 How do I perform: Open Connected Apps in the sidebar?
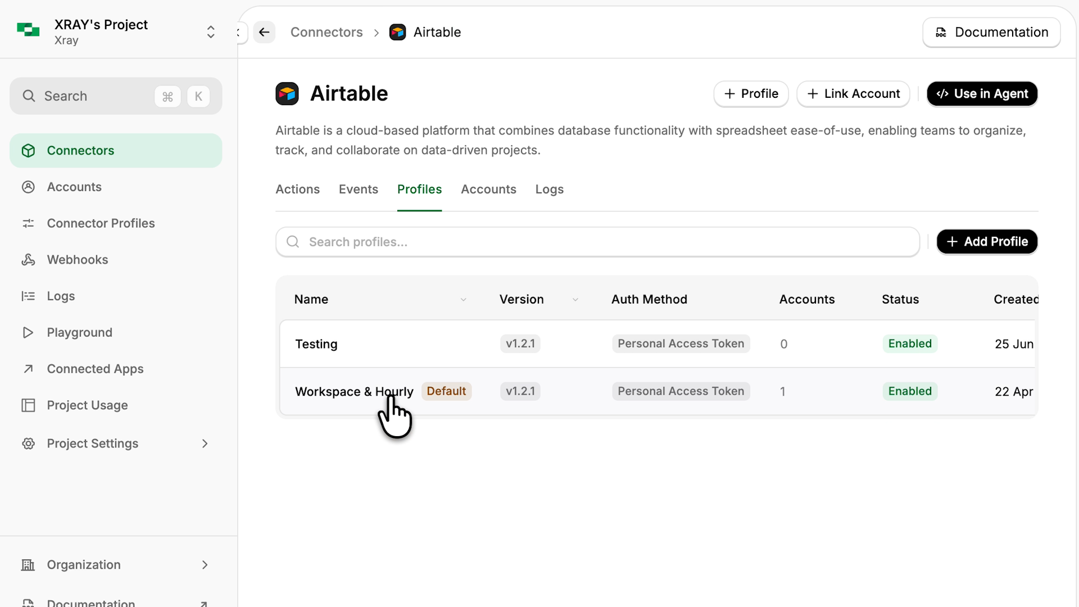coord(95,369)
